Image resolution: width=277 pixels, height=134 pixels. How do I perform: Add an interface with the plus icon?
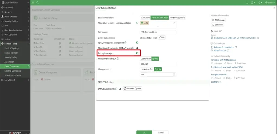(158, 27)
